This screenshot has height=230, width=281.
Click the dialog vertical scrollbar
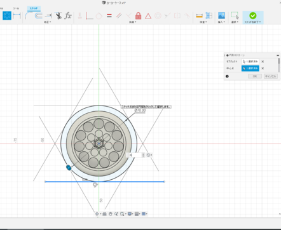coord(279,65)
